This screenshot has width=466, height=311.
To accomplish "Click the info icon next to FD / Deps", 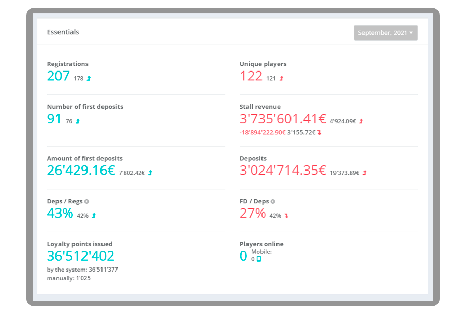I will coord(272,201).
